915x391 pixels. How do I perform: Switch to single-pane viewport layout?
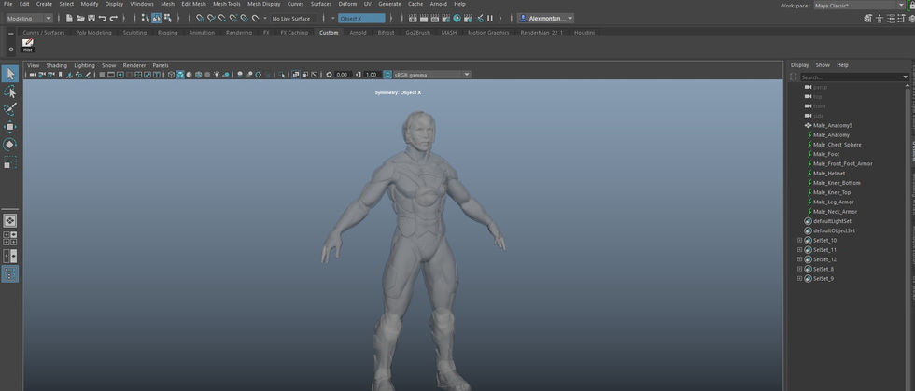9,221
